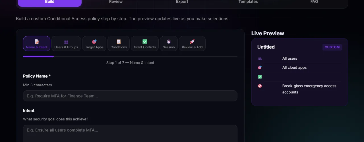
Task: Click the CUSTOM badge in Live Preview
Action: [x=332, y=47]
